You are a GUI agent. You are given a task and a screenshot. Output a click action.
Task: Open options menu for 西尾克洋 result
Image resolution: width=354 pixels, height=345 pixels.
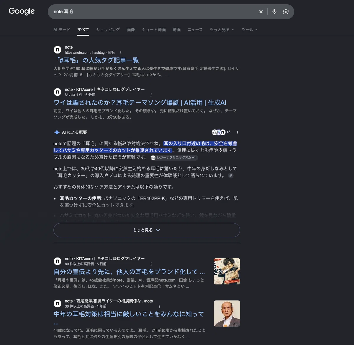coord(159,306)
